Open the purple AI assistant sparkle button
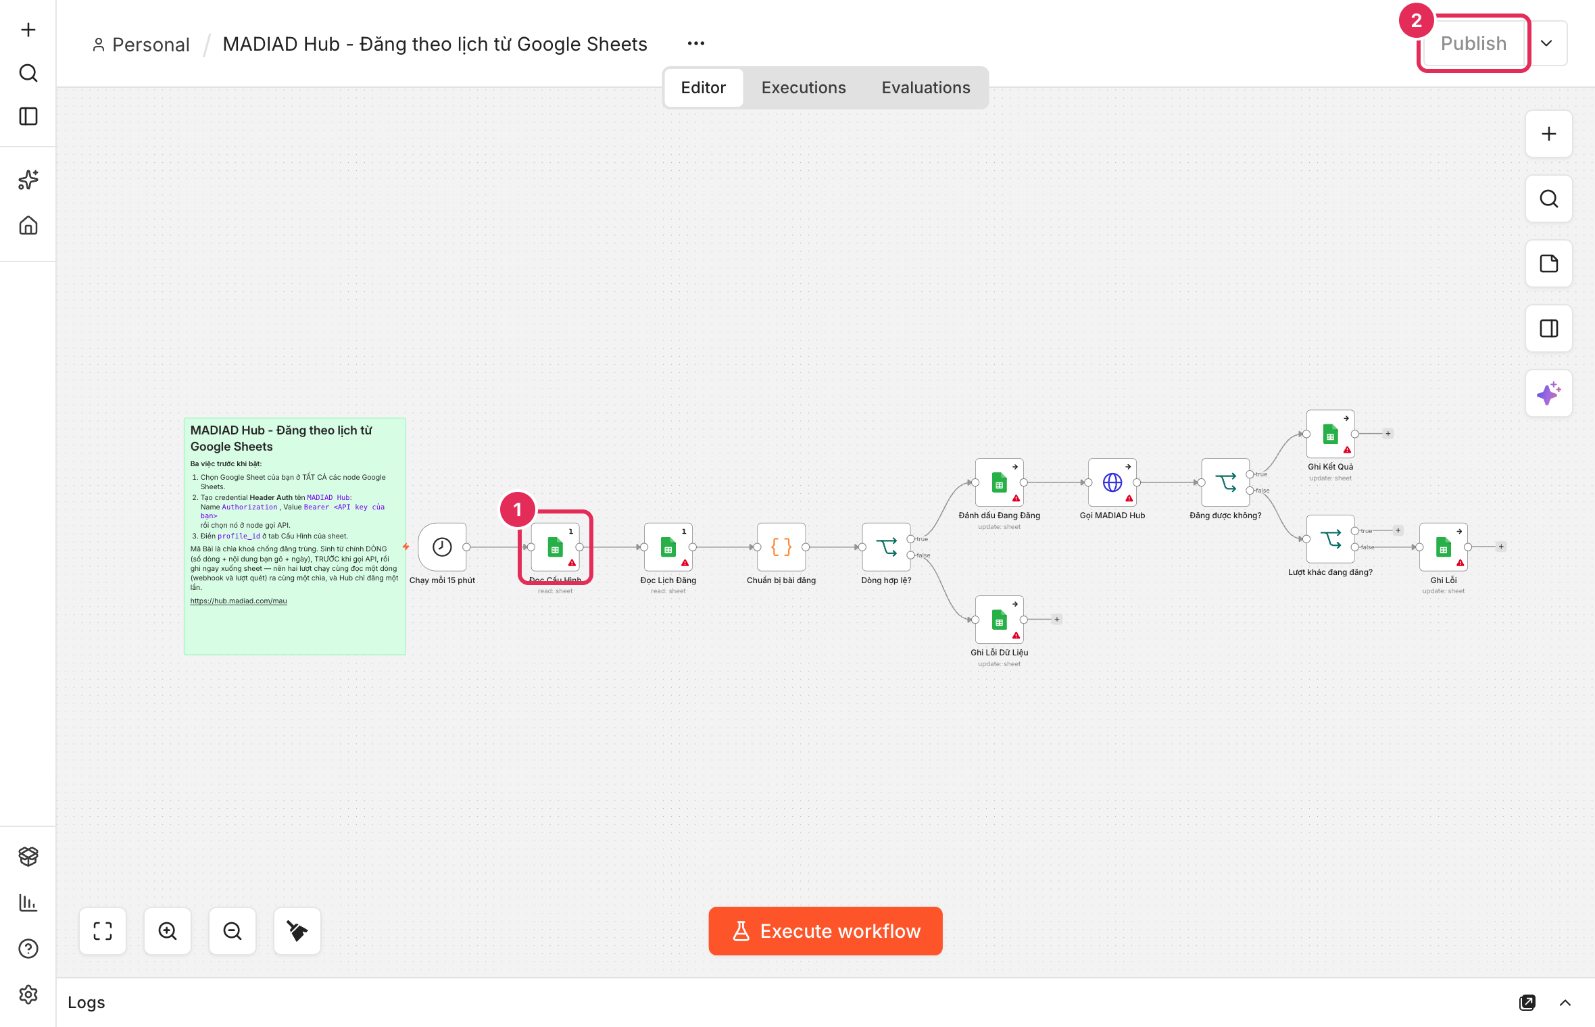Image resolution: width=1595 pixels, height=1027 pixels. 1549,393
